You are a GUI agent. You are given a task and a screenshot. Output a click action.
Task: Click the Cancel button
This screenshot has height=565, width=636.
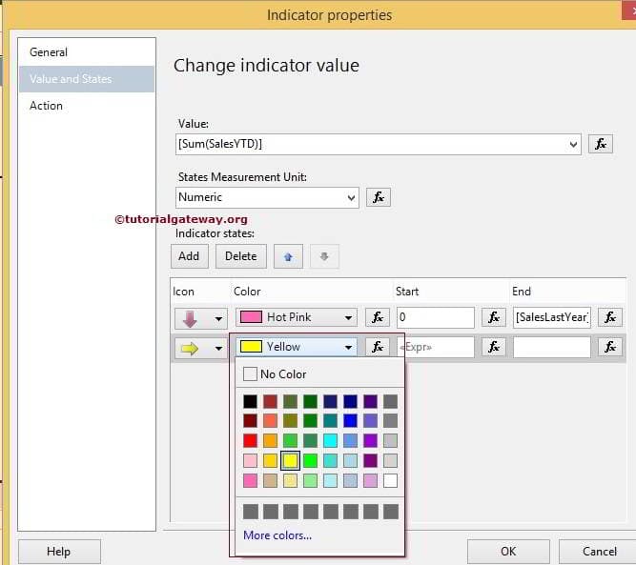point(599,552)
